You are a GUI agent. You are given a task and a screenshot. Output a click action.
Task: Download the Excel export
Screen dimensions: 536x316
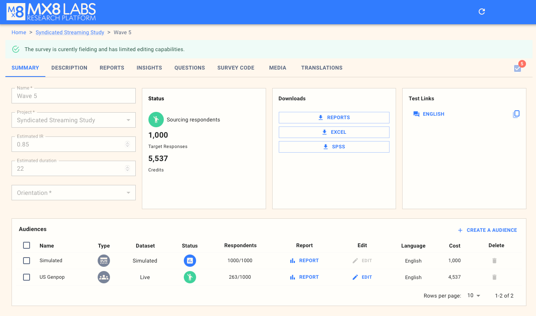[x=334, y=132]
